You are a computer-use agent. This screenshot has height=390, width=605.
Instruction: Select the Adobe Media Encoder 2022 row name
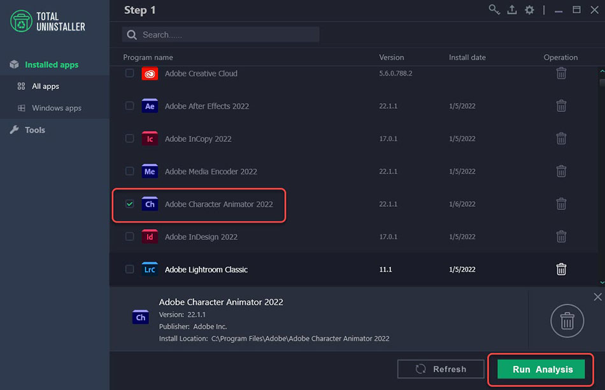tap(211, 172)
